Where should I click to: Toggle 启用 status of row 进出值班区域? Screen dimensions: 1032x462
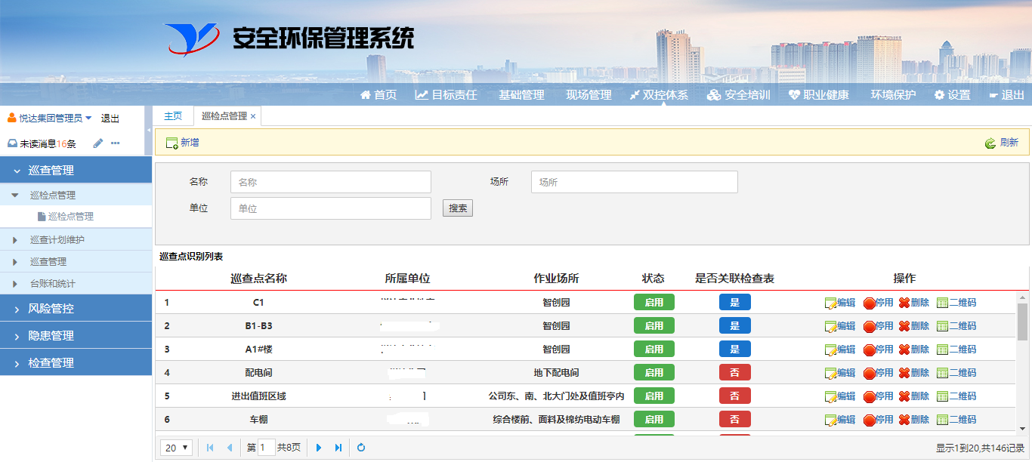click(653, 396)
